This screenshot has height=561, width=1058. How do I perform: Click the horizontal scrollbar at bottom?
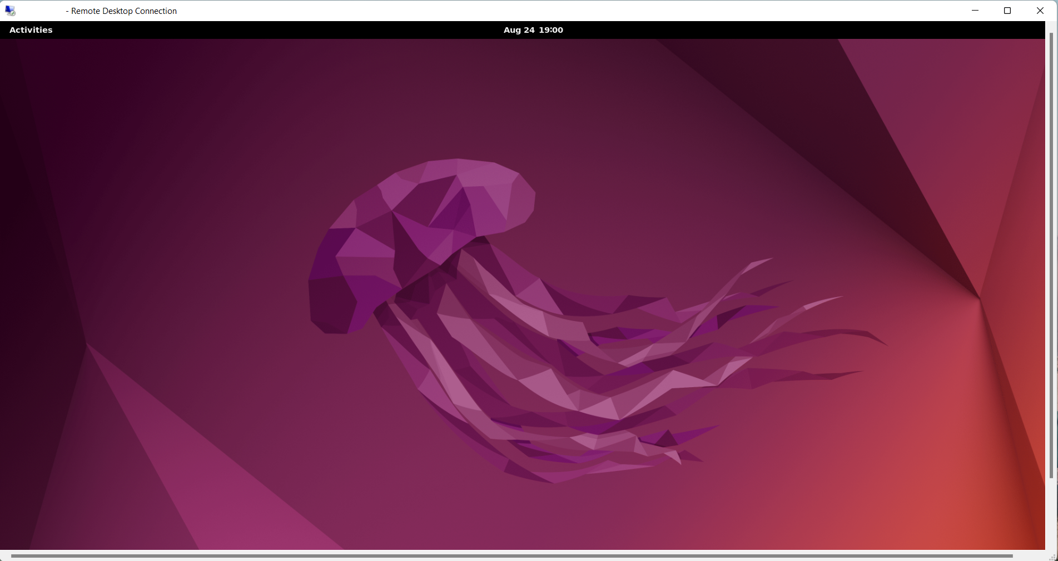click(511, 555)
